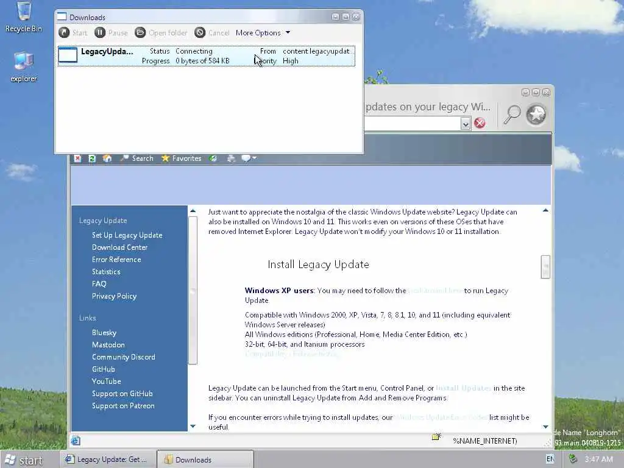
Task: Open the Download Center sidebar link
Action: 119,247
